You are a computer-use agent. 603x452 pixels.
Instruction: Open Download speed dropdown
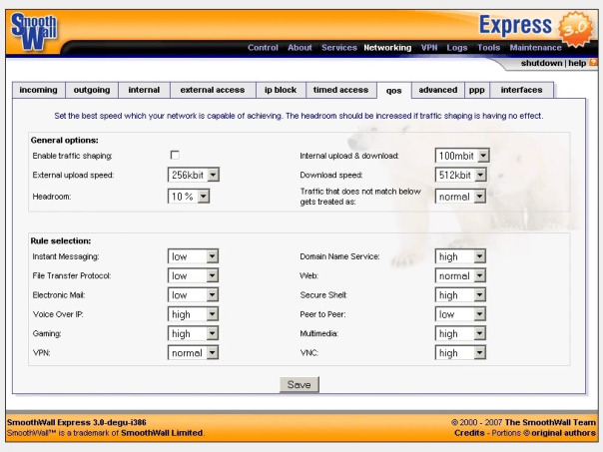tap(460, 175)
